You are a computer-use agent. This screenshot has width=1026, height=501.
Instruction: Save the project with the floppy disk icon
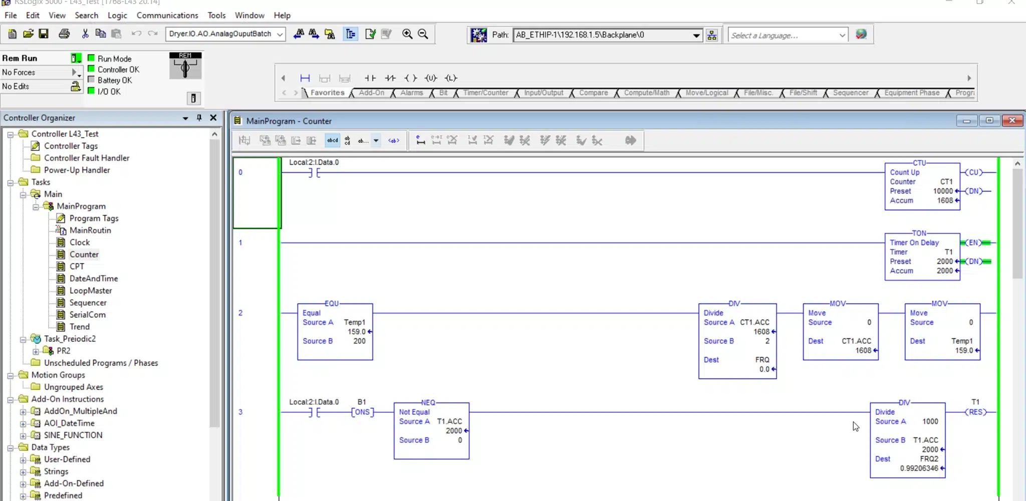(44, 34)
